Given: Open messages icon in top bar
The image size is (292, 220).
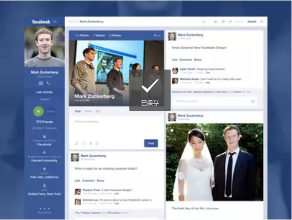Looking at the screenshot, I should pyautogui.click(x=223, y=21).
